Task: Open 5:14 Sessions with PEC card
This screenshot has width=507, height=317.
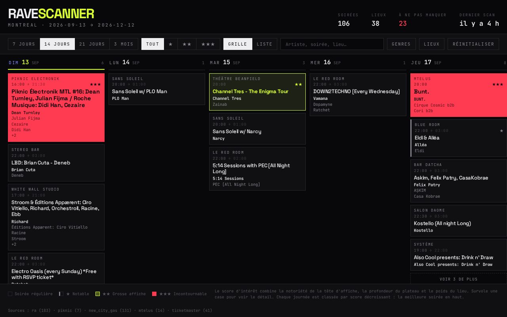Action: coord(257,169)
